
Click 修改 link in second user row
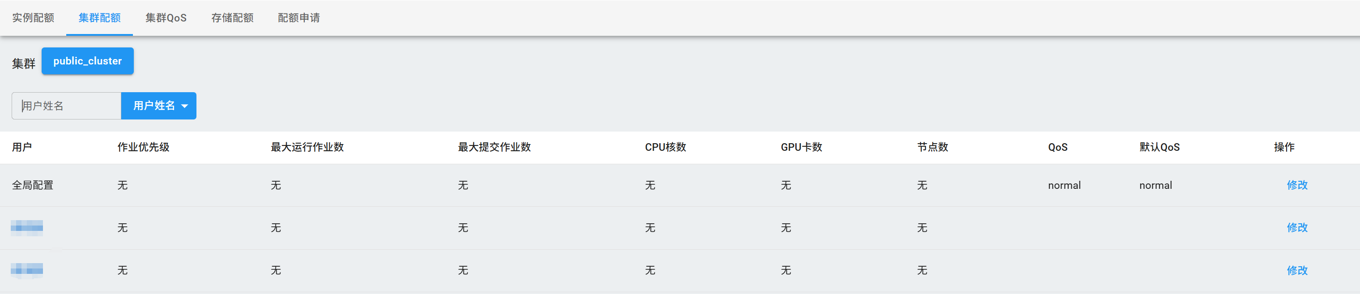(1296, 227)
